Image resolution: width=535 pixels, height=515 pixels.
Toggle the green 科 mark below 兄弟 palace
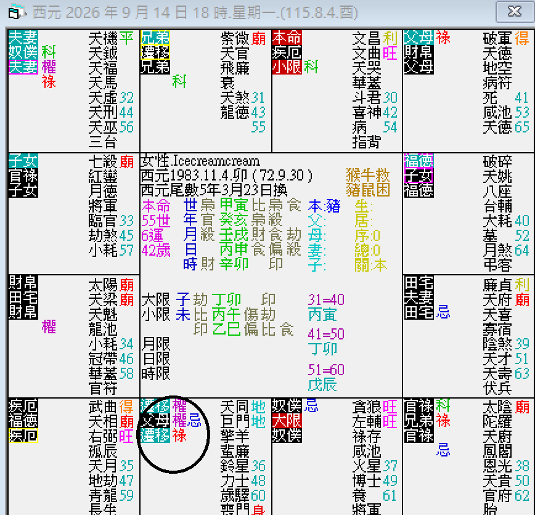point(179,80)
